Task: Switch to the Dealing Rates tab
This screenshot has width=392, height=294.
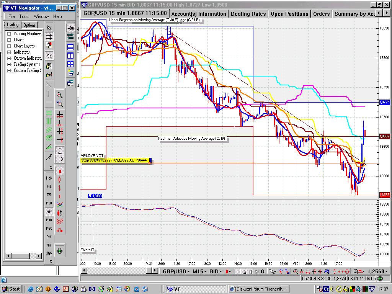Action: click(x=248, y=14)
